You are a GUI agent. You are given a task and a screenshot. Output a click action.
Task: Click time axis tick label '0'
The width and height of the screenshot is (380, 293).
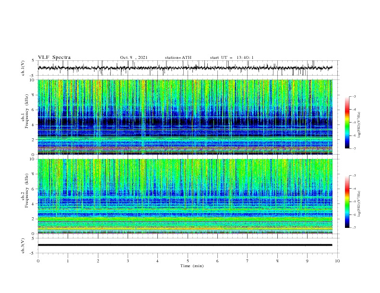point(38,261)
